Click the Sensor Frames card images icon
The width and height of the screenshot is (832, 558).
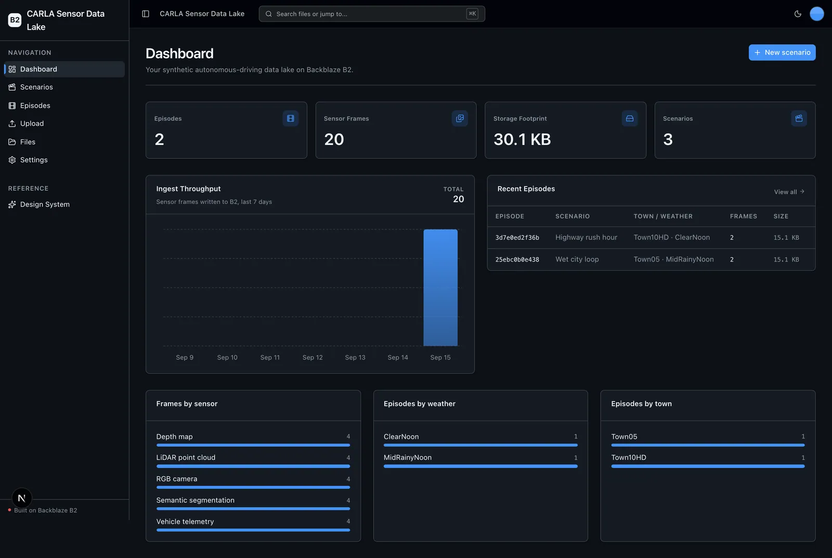pyautogui.click(x=460, y=119)
